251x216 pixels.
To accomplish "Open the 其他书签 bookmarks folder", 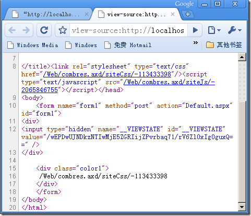I will click(224, 45).
